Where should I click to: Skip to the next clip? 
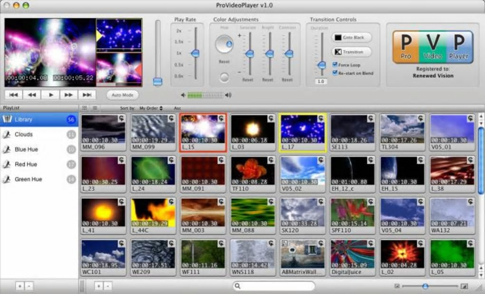click(87, 95)
